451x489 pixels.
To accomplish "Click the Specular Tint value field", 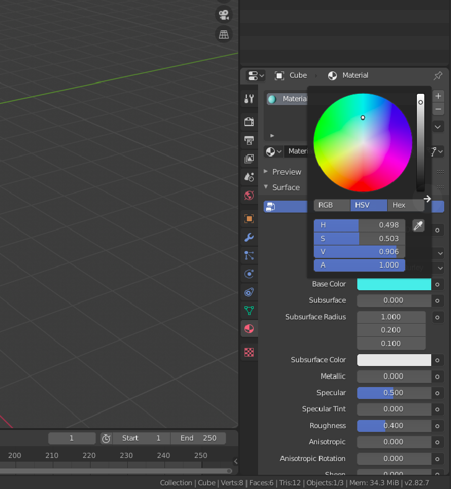I will click(394, 409).
